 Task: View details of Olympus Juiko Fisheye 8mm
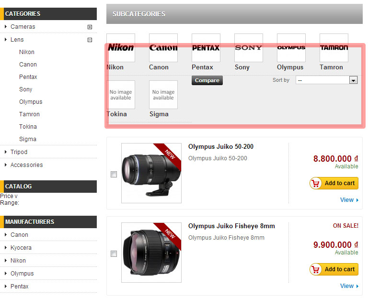coord(349,286)
